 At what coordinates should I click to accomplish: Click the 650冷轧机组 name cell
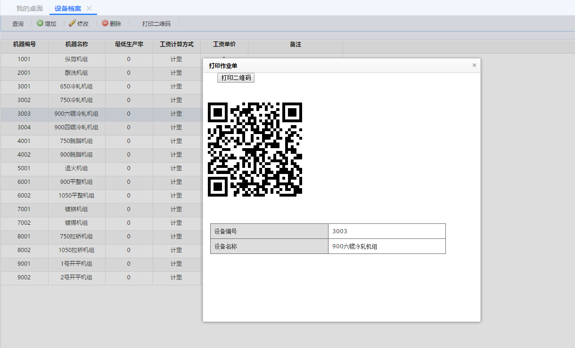[76, 87]
